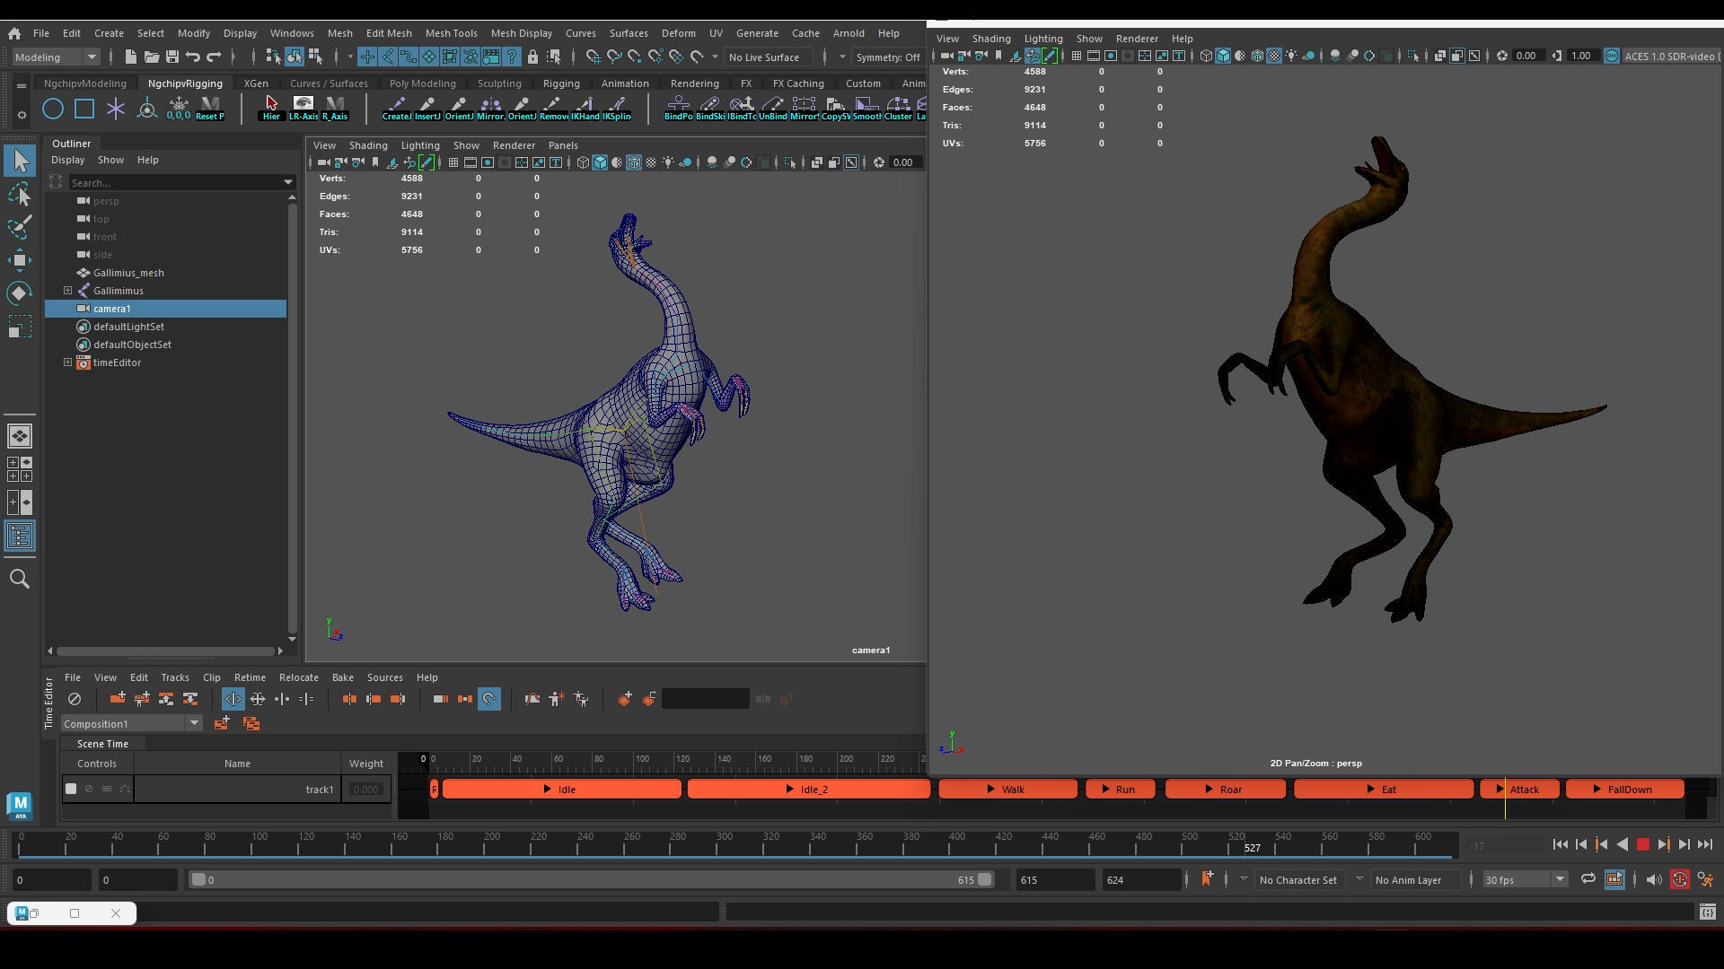Expand the Gallimimus node in the Outliner

68,291
